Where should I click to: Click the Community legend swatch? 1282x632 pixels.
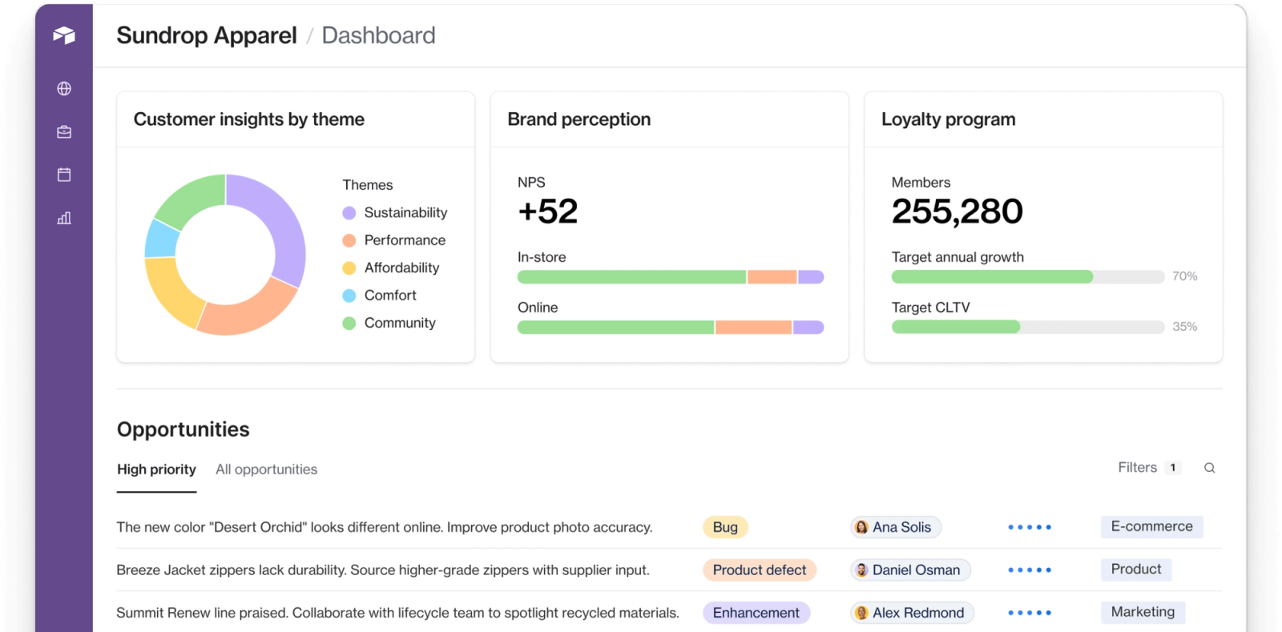pyautogui.click(x=349, y=324)
